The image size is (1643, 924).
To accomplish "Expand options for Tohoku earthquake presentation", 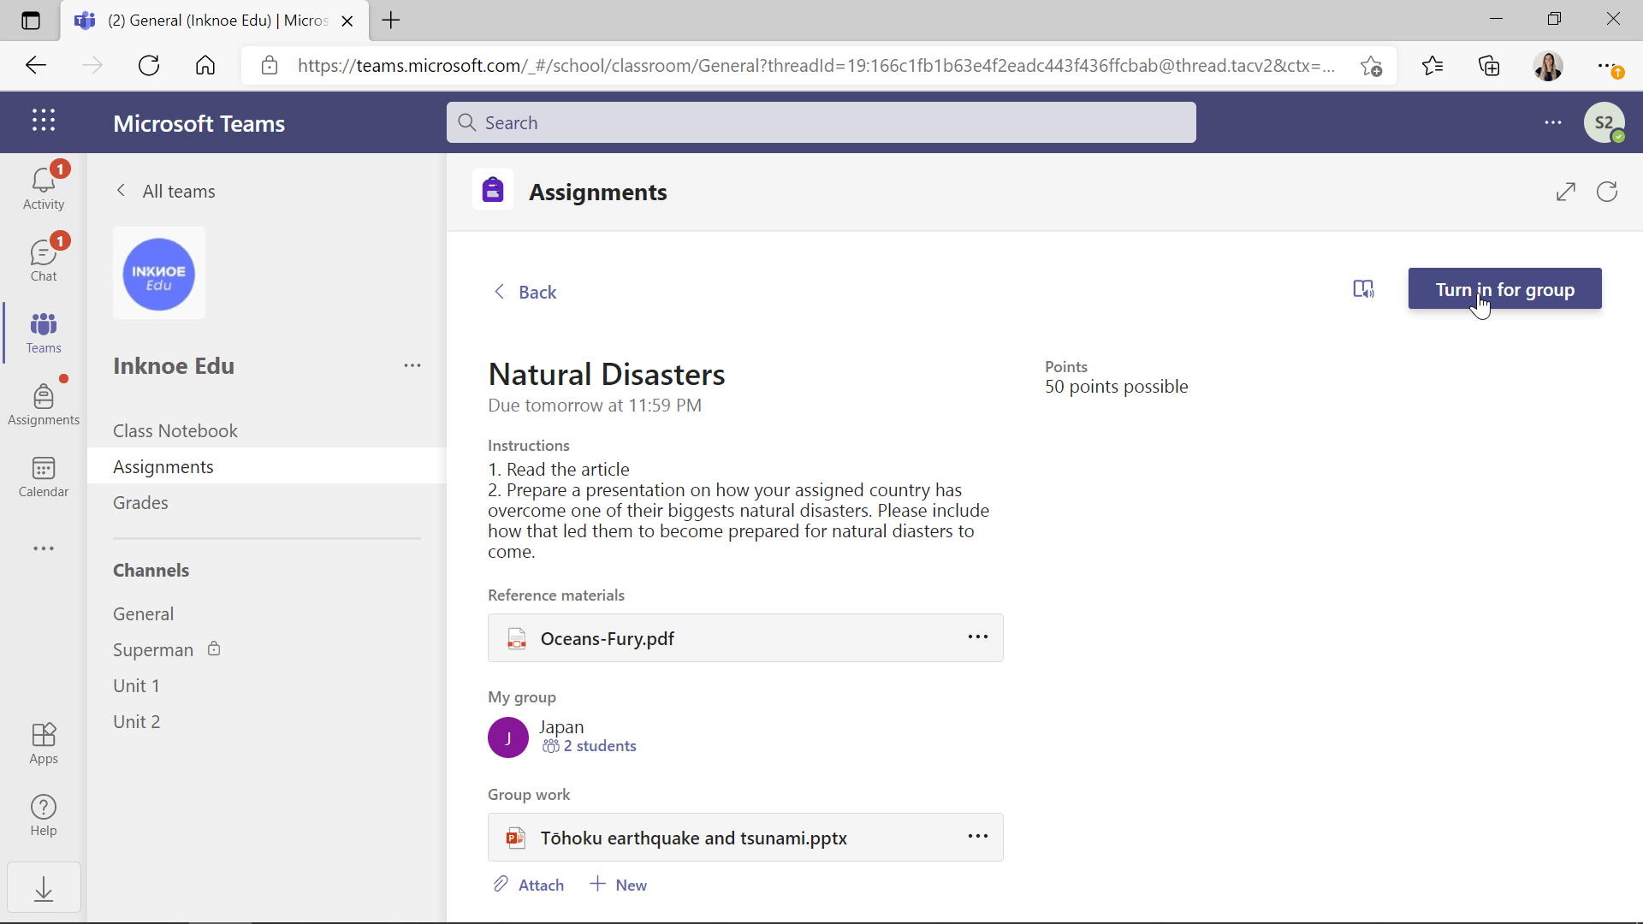I will (978, 836).
